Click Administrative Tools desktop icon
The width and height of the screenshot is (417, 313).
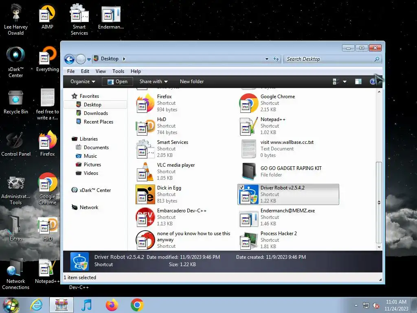point(16,190)
